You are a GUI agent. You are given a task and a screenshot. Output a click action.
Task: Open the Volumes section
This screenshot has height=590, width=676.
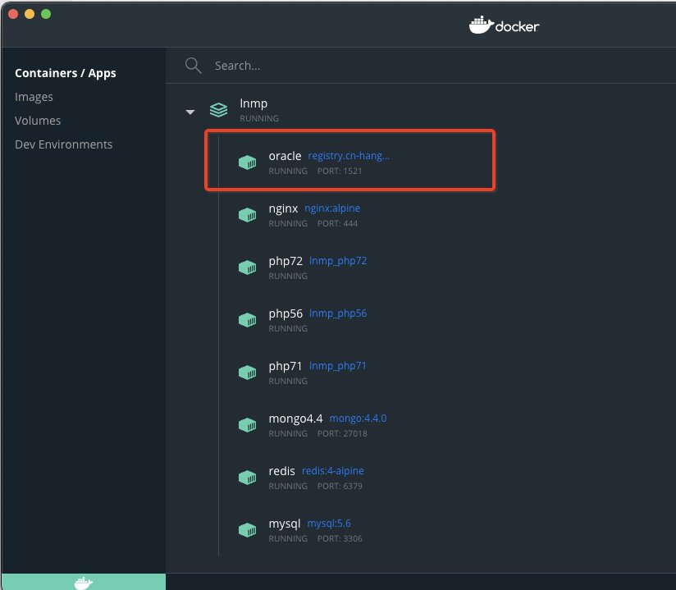click(38, 121)
